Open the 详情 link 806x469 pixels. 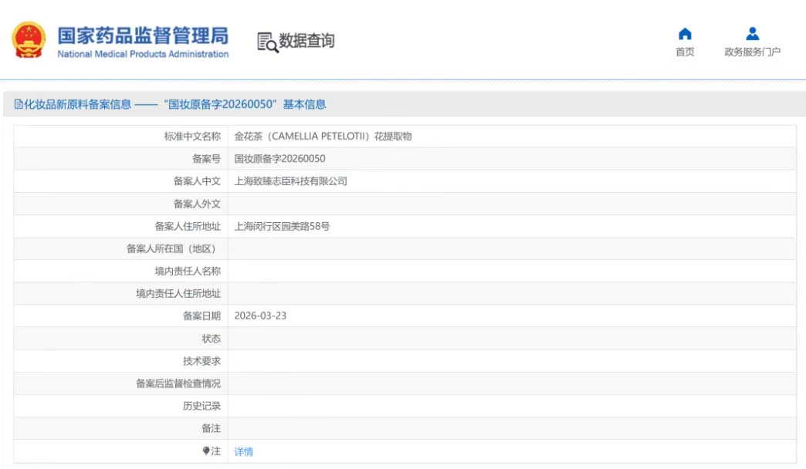[243, 452]
